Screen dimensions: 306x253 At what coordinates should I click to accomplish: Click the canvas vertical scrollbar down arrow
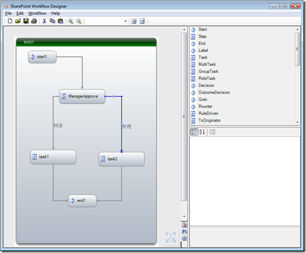tap(184, 216)
